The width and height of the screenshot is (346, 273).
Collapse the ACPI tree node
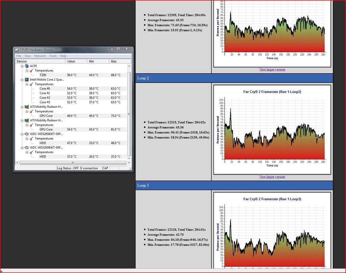click(x=22, y=66)
